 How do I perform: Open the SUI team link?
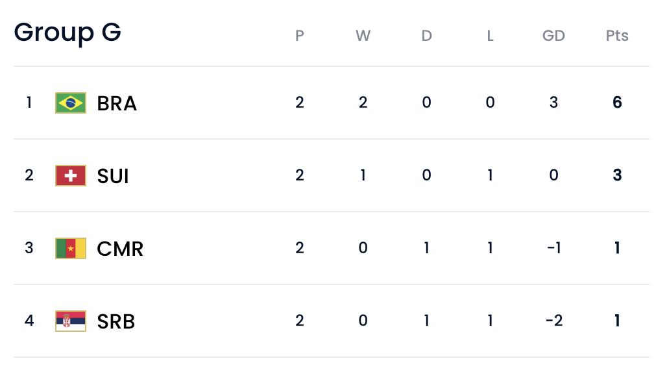tap(113, 176)
